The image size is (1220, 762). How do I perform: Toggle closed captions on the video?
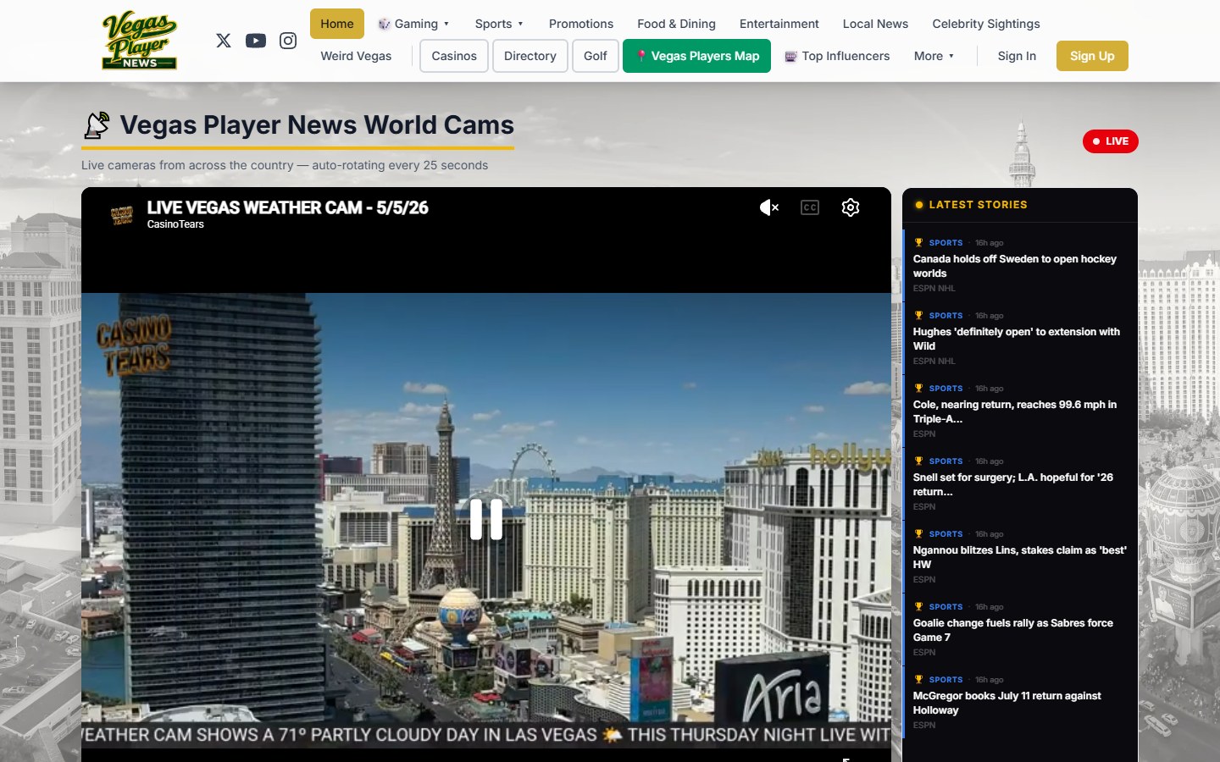point(810,207)
